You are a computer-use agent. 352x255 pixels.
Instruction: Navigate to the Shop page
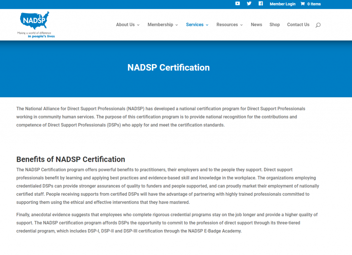(275, 25)
